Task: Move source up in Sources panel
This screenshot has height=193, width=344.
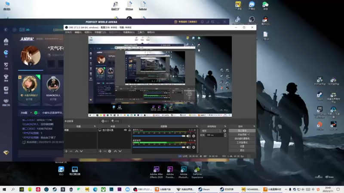Action: click(x=115, y=151)
